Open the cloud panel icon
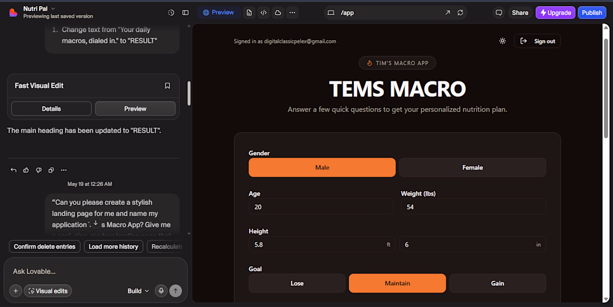Image resolution: width=613 pixels, height=307 pixels. [x=278, y=12]
